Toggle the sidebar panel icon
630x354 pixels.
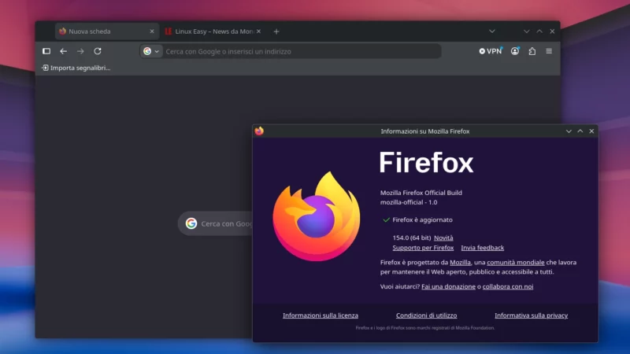click(x=46, y=51)
